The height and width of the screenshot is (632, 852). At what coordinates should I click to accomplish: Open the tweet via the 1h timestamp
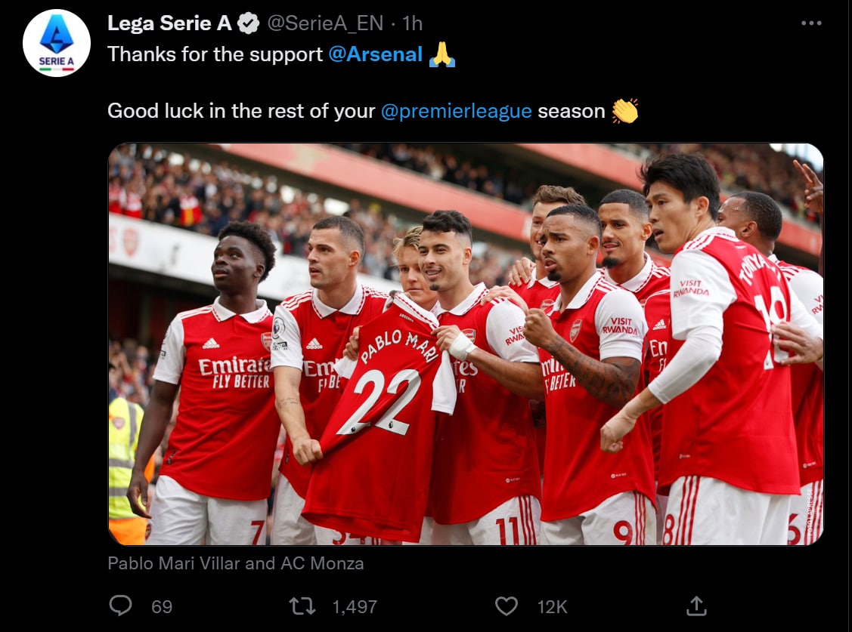tap(413, 24)
